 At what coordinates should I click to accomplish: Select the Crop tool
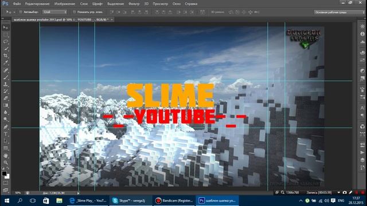6,56
